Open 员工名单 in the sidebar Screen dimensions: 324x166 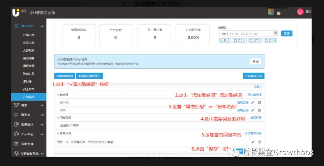[x=29, y=89]
